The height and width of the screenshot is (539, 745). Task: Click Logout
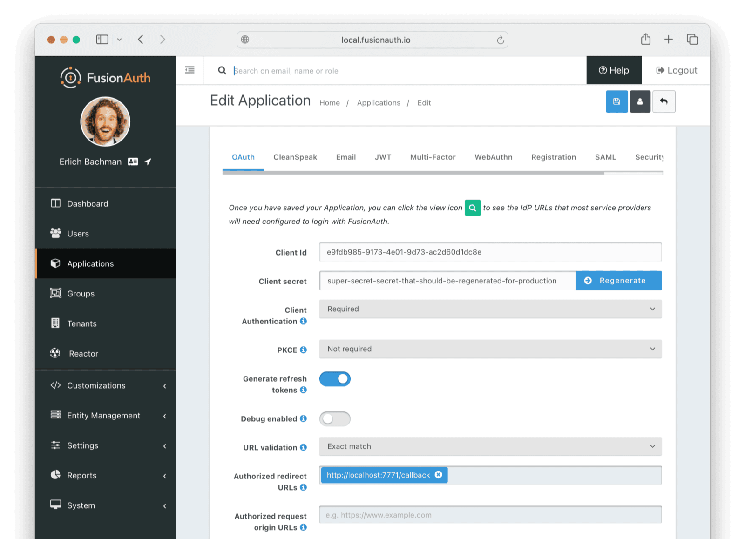(x=677, y=70)
